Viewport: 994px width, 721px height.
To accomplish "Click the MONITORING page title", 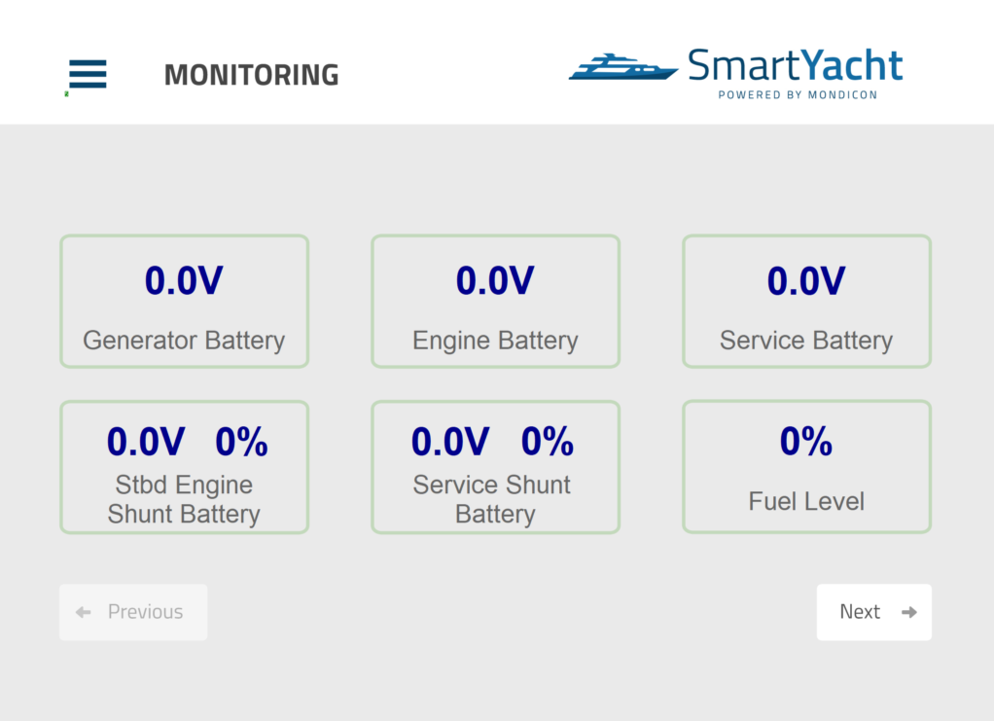I will click(x=251, y=75).
